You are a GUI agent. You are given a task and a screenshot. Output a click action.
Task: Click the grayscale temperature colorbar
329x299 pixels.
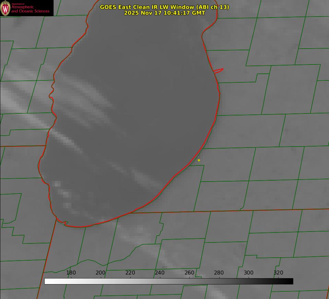(x=169, y=281)
